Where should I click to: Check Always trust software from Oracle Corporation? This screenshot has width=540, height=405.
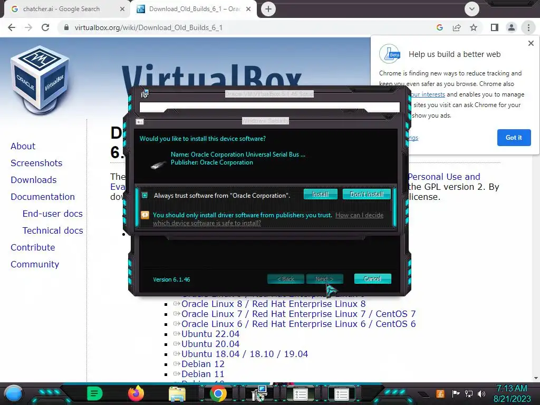(x=145, y=195)
